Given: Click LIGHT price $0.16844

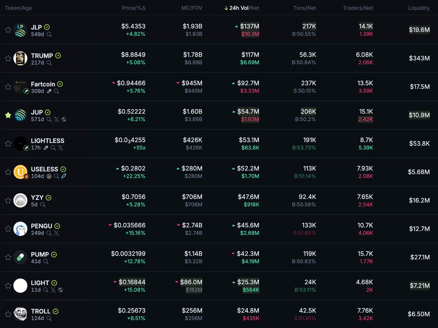Looking at the screenshot, I should 132,282.
